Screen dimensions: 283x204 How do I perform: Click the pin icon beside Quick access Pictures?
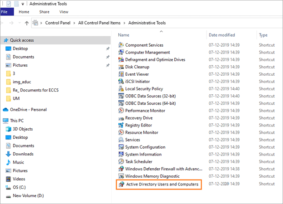[108, 65]
